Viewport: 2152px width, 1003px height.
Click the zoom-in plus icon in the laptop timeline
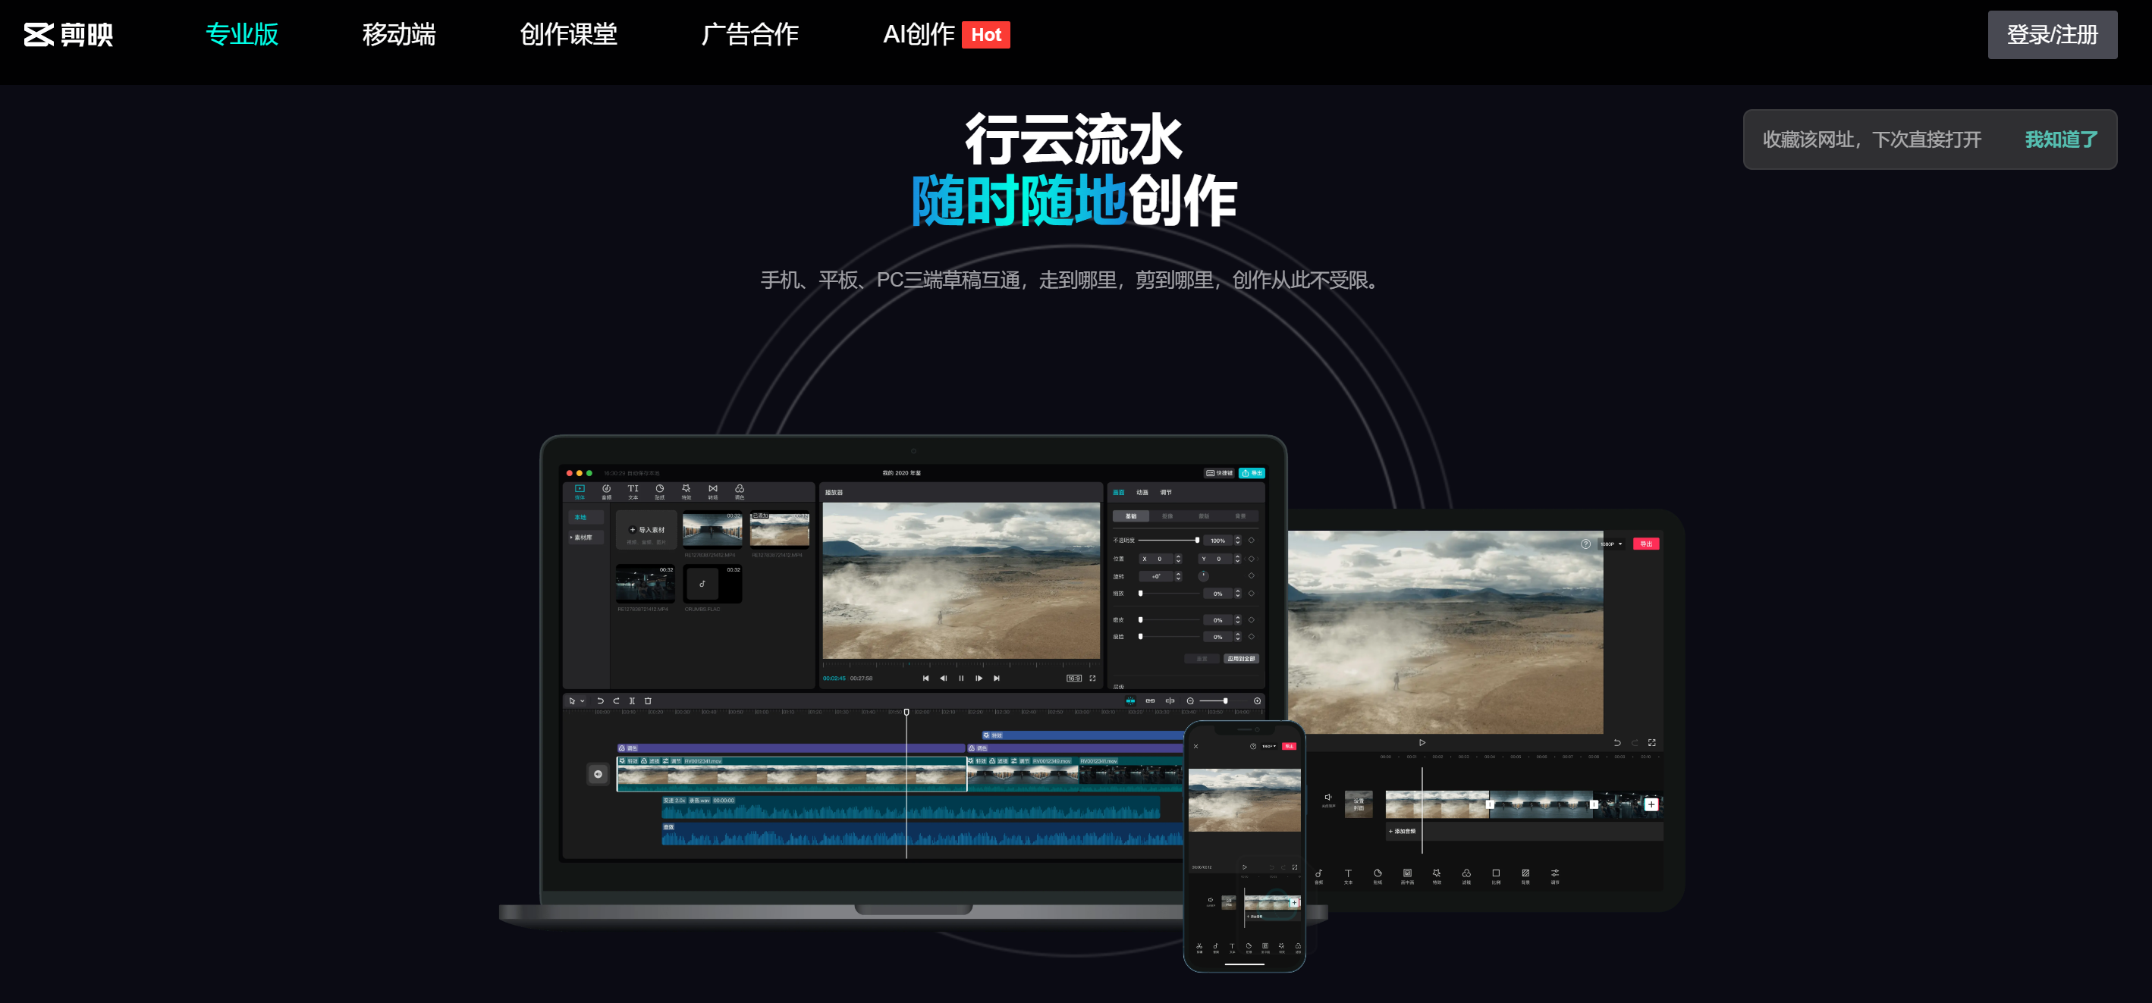point(1257,701)
